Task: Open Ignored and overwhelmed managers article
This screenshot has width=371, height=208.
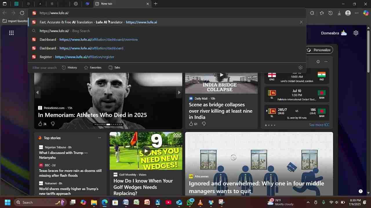Action: pos(257,187)
